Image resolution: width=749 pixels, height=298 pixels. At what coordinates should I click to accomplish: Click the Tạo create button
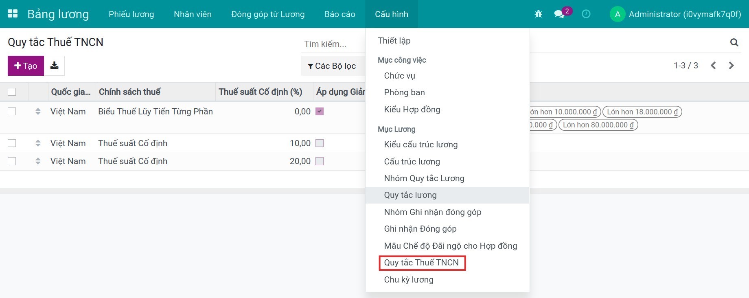coord(25,65)
